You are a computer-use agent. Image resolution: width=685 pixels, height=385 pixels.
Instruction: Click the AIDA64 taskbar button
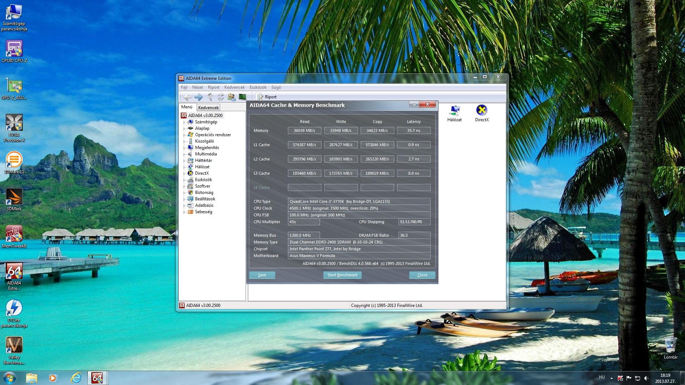pos(97,378)
